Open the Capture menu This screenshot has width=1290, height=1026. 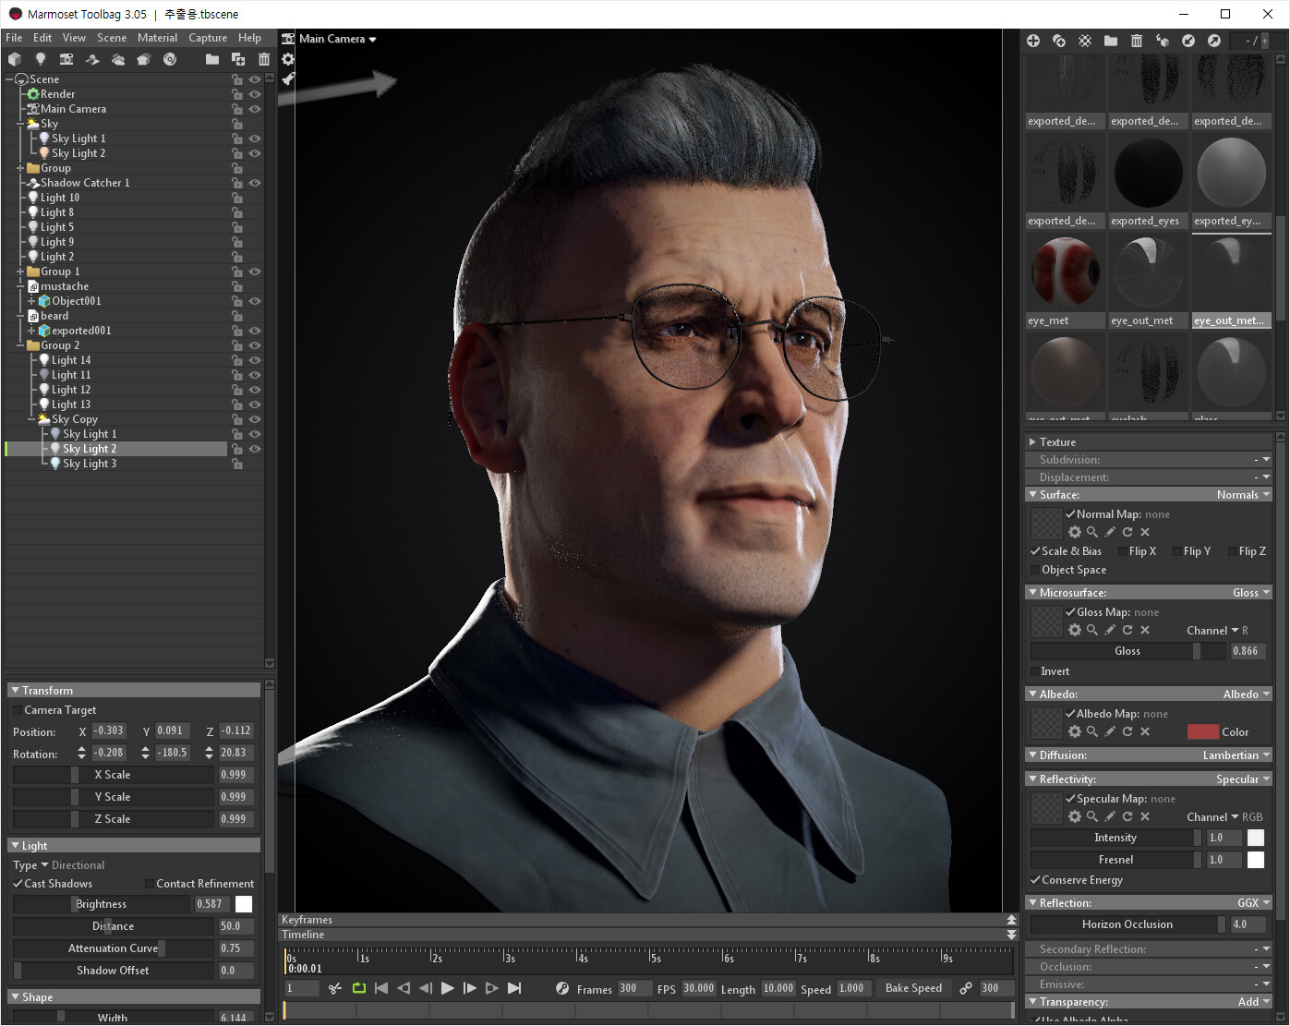[208, 38]
